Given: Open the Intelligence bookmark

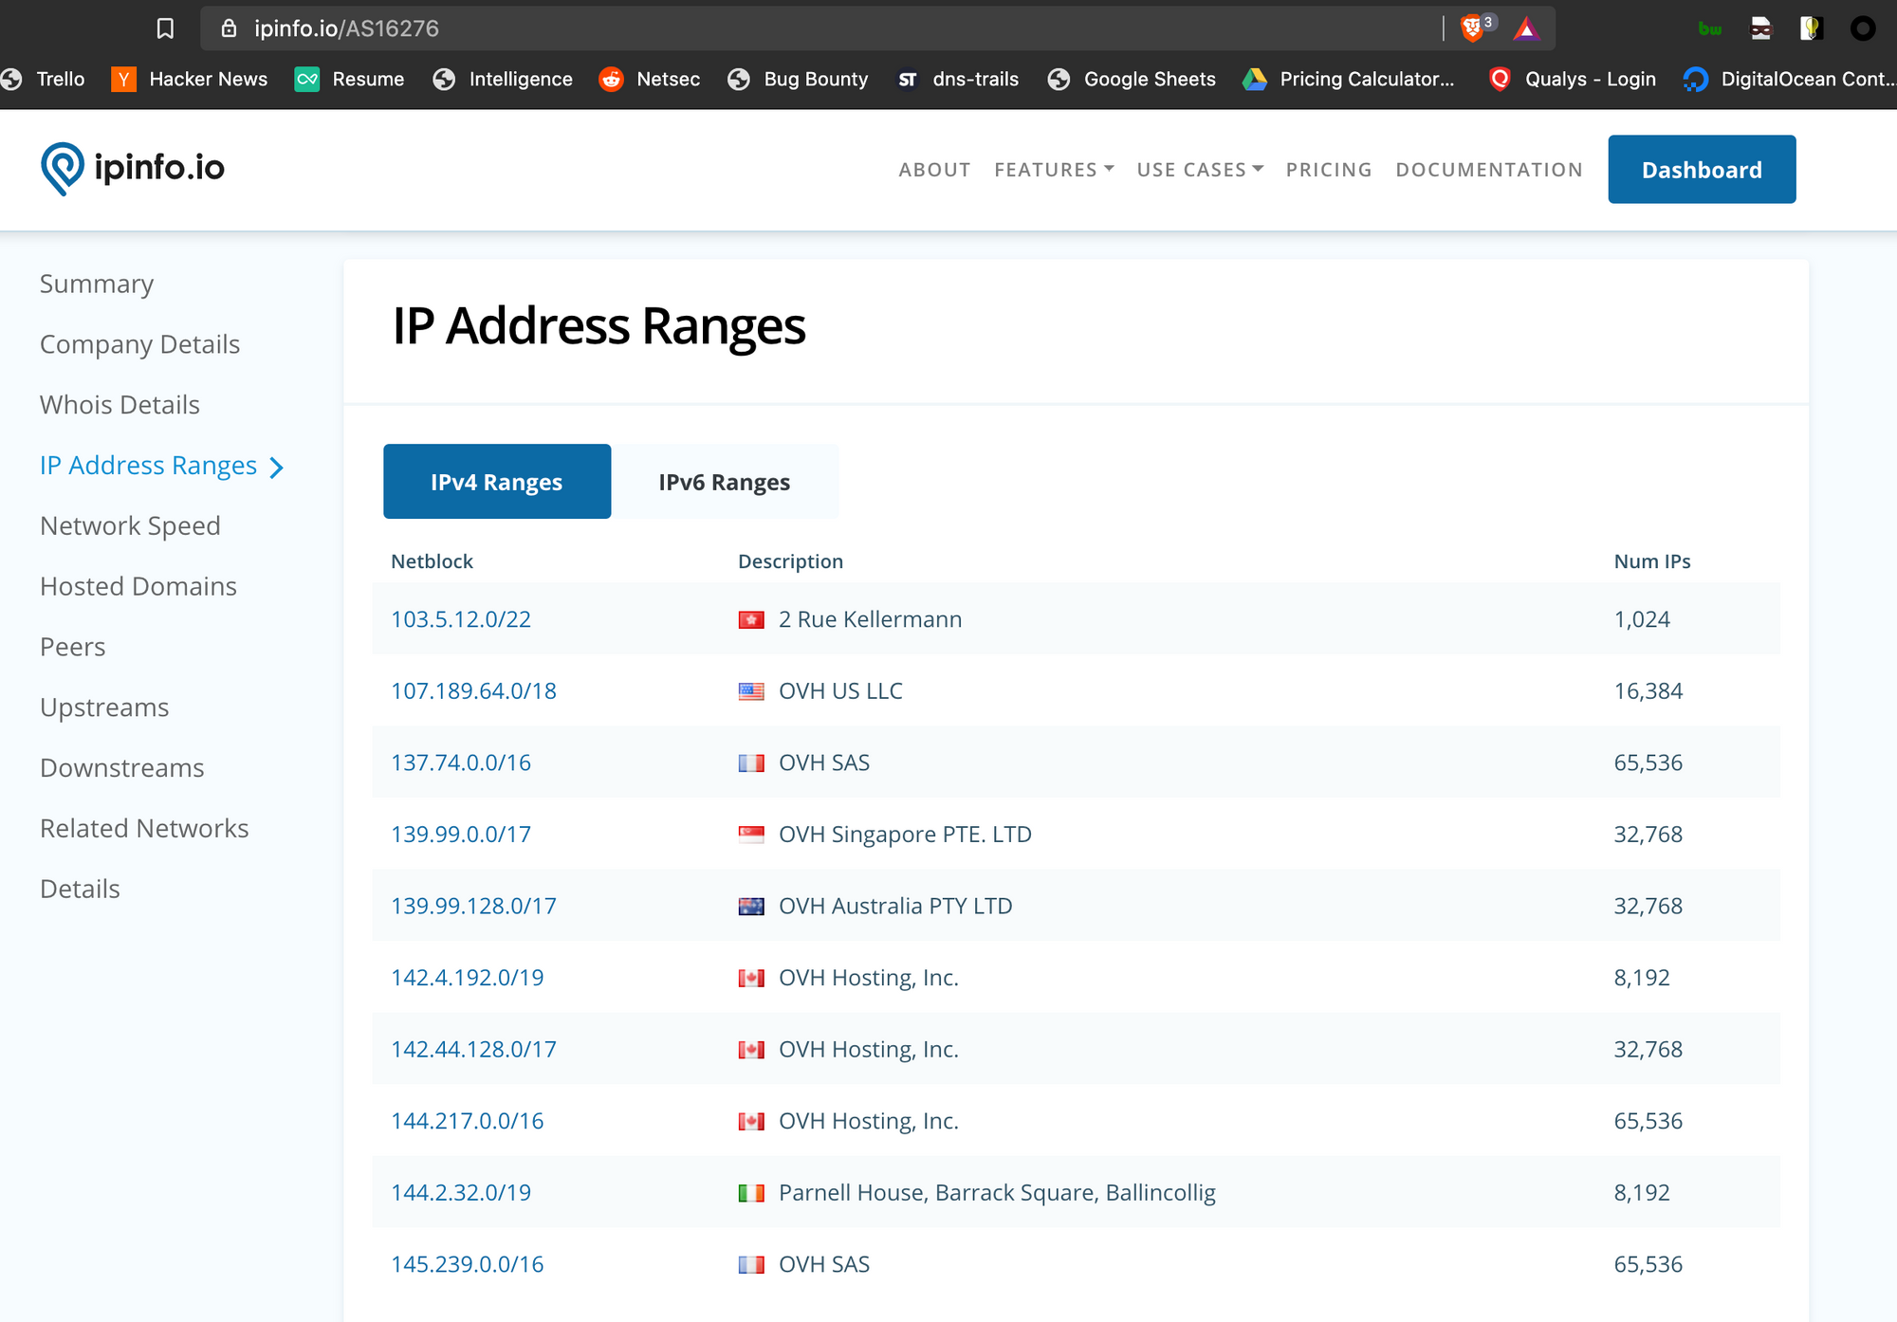Looking at the screenshot, I should (x=503, y=79).
